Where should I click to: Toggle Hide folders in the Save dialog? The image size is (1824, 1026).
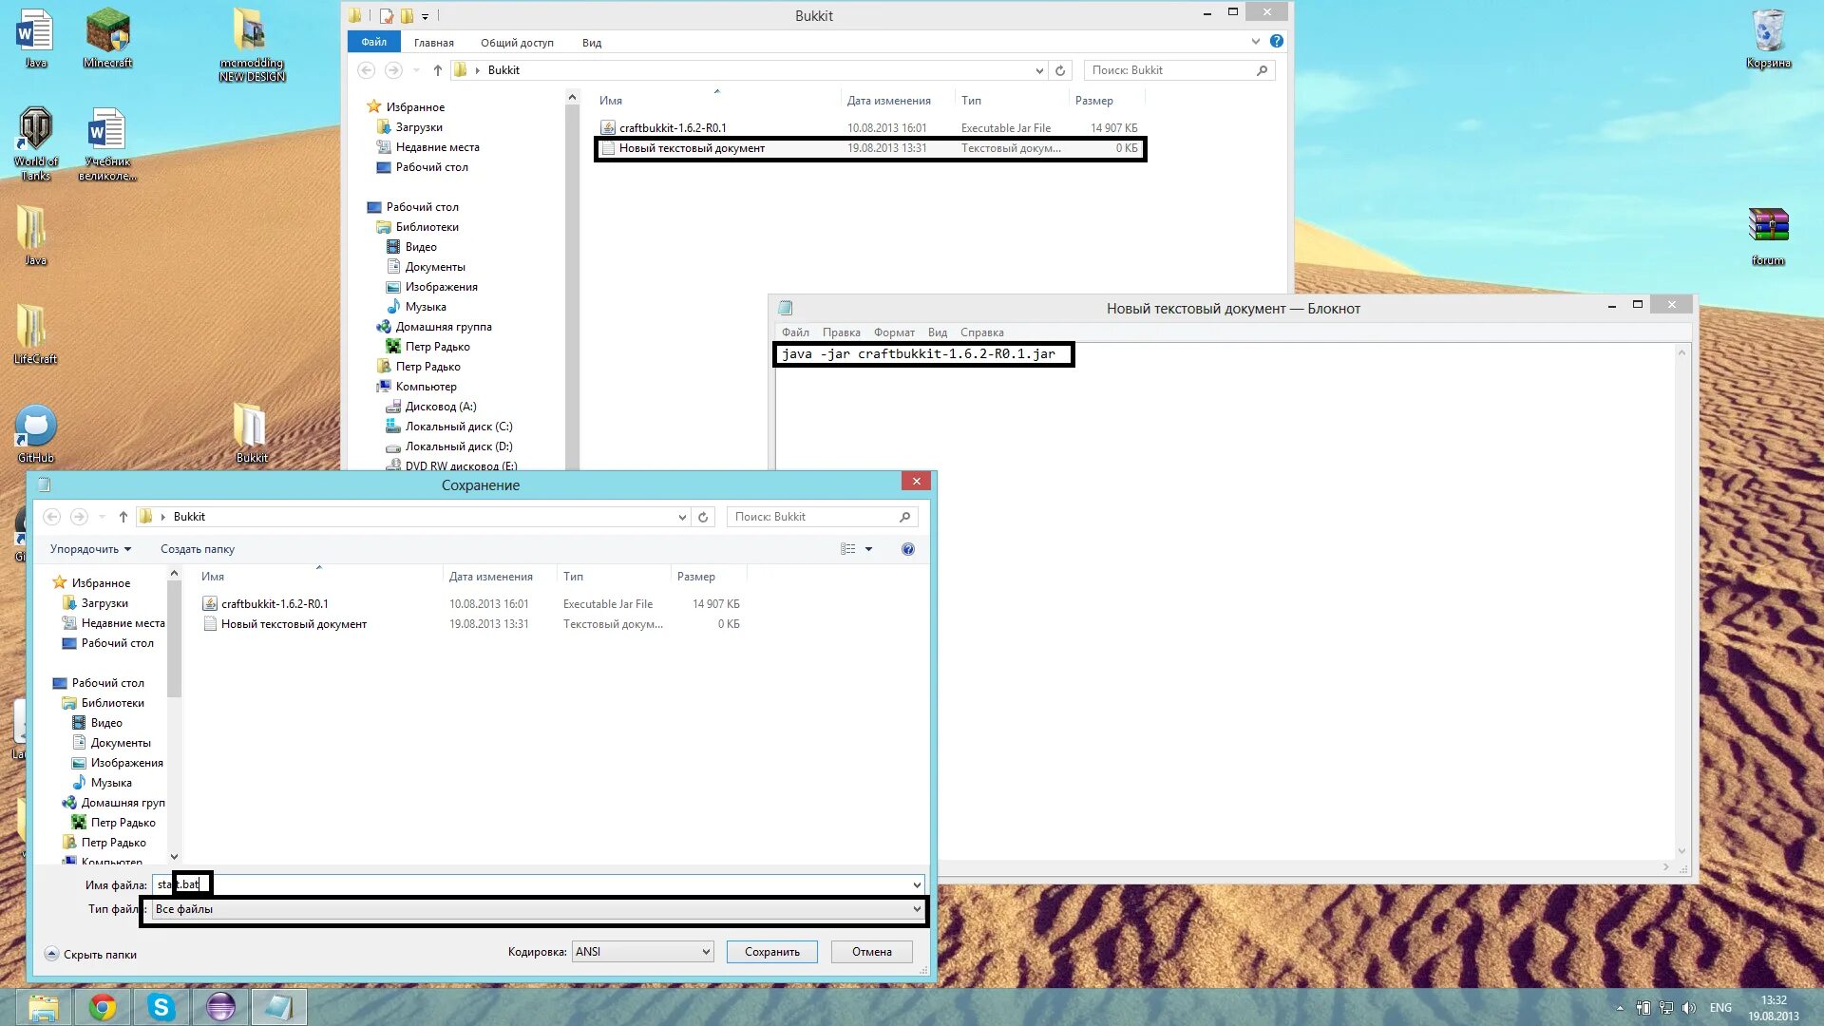tap(91, 955)
